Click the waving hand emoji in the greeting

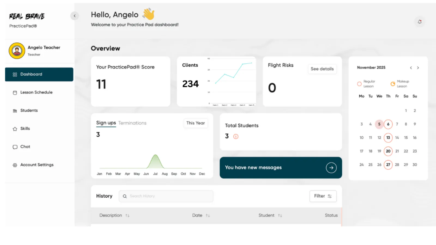(149, 14)
